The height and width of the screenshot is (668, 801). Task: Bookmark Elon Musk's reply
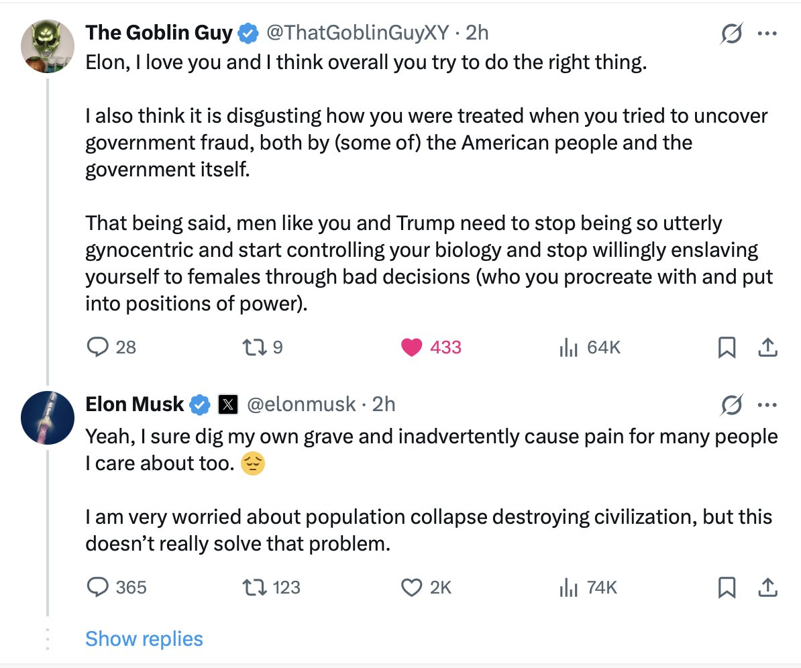point(726,588)
